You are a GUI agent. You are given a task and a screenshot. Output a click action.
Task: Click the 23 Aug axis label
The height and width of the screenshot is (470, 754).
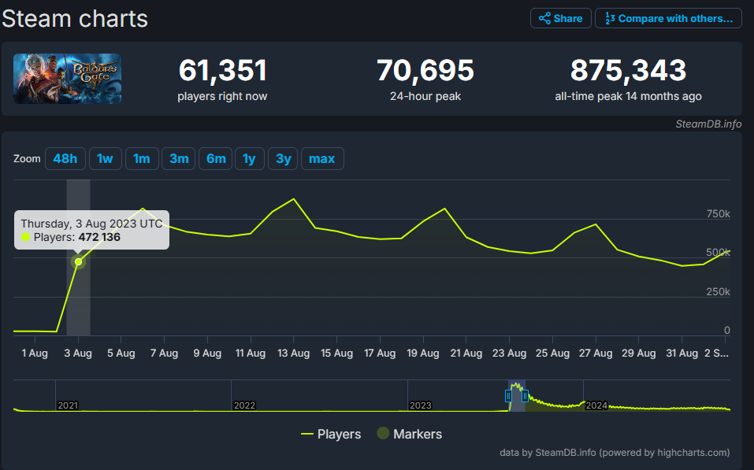tap(509, 353)
